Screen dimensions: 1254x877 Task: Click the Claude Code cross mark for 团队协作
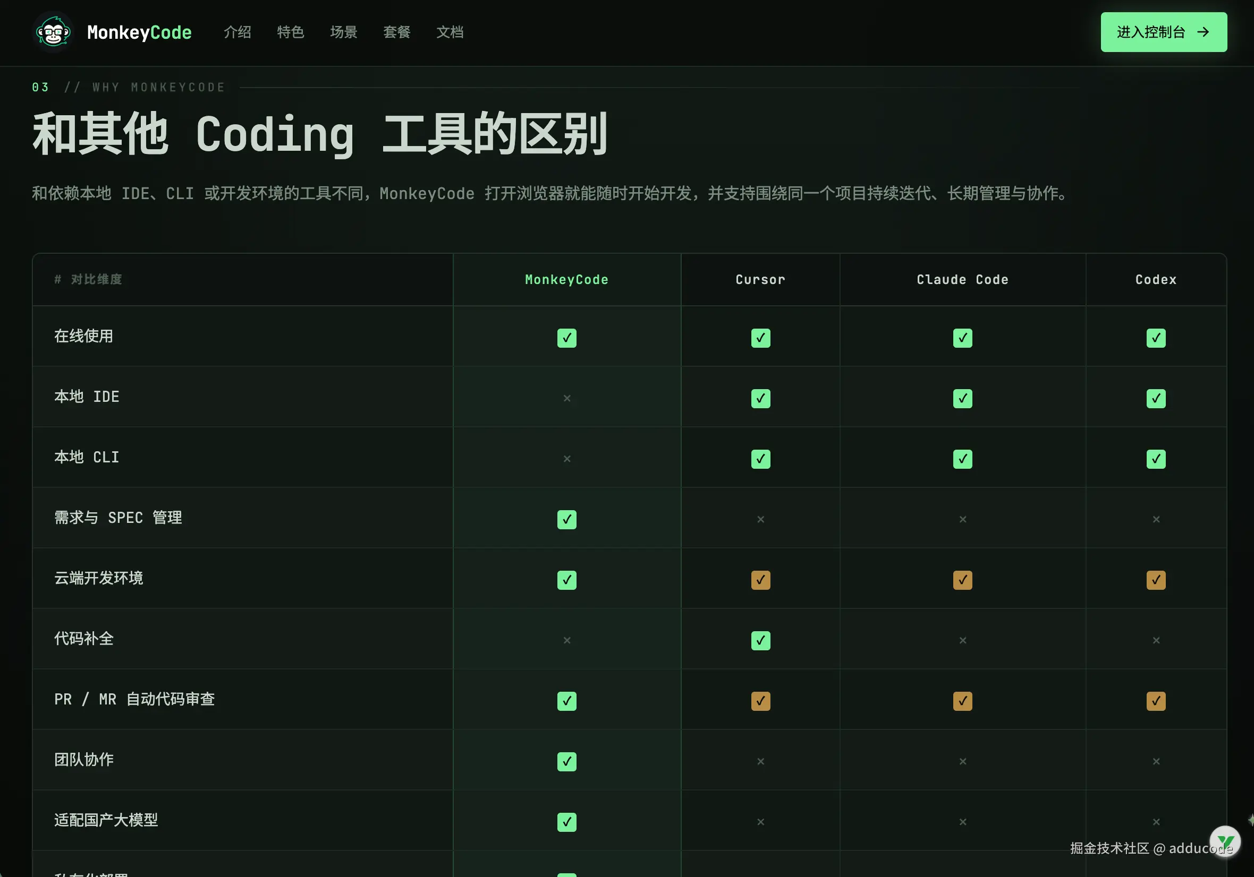coord(962,762)
